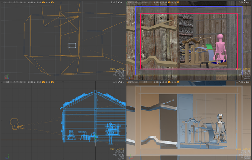
Task: Open the gear settings of the reflection-shaded viewport
Action: (x=247, y=82)
